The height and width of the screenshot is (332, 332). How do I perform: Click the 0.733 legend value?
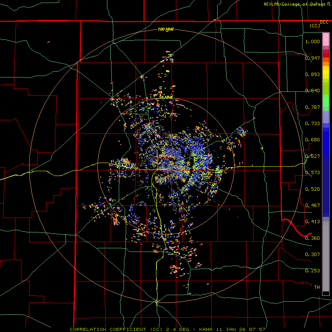pos(312,124)
